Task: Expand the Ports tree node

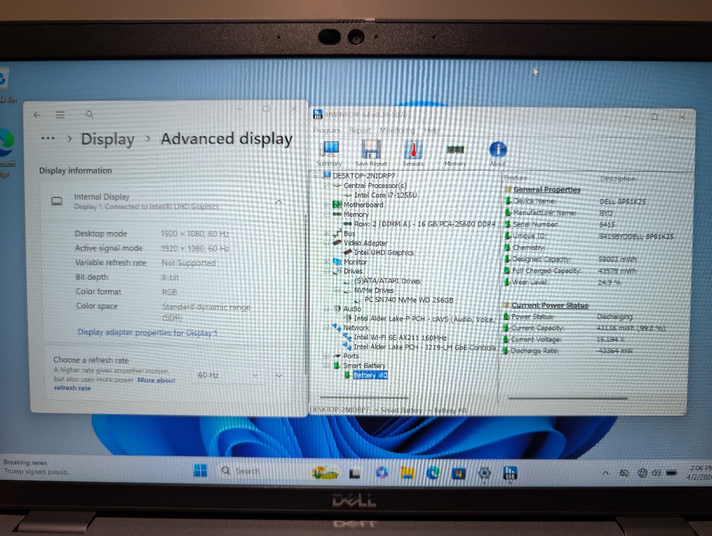Action: coord(327,356)
